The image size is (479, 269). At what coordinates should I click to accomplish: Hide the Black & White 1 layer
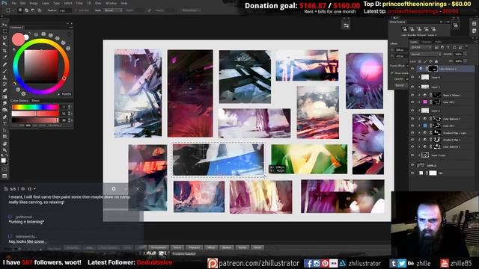(x=412, y=95)
